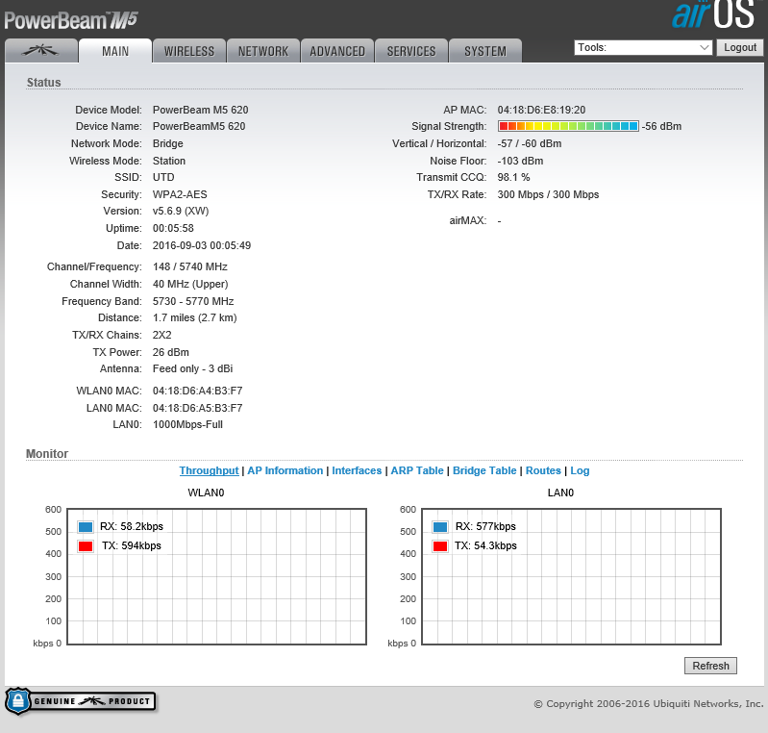Click the TX/RX Chains value 2X2
Screen dimensions: 768x733
(162, 335)
